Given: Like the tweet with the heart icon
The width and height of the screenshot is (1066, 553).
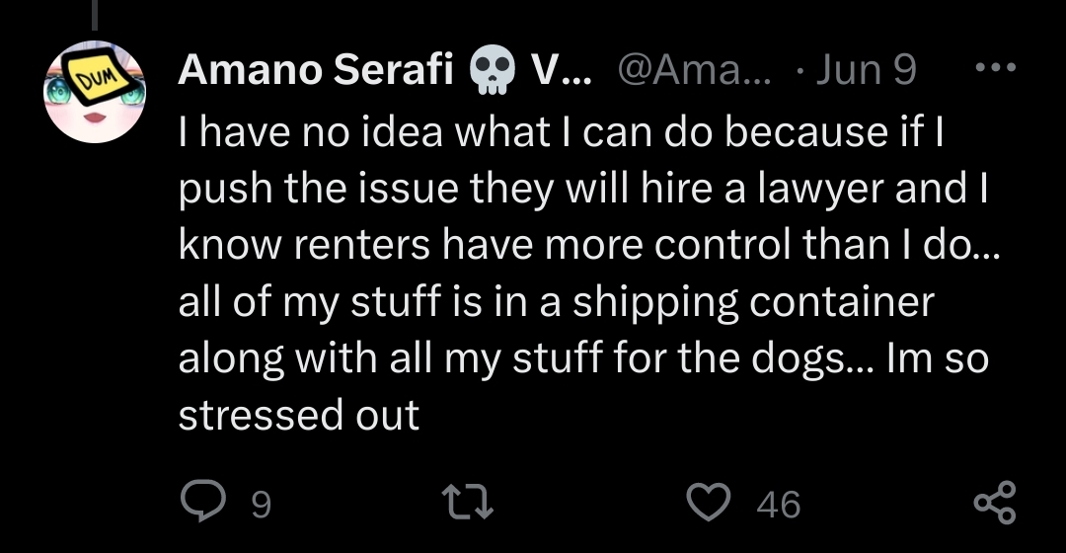Looking at the screenshot, I should [x=709, y=502].
